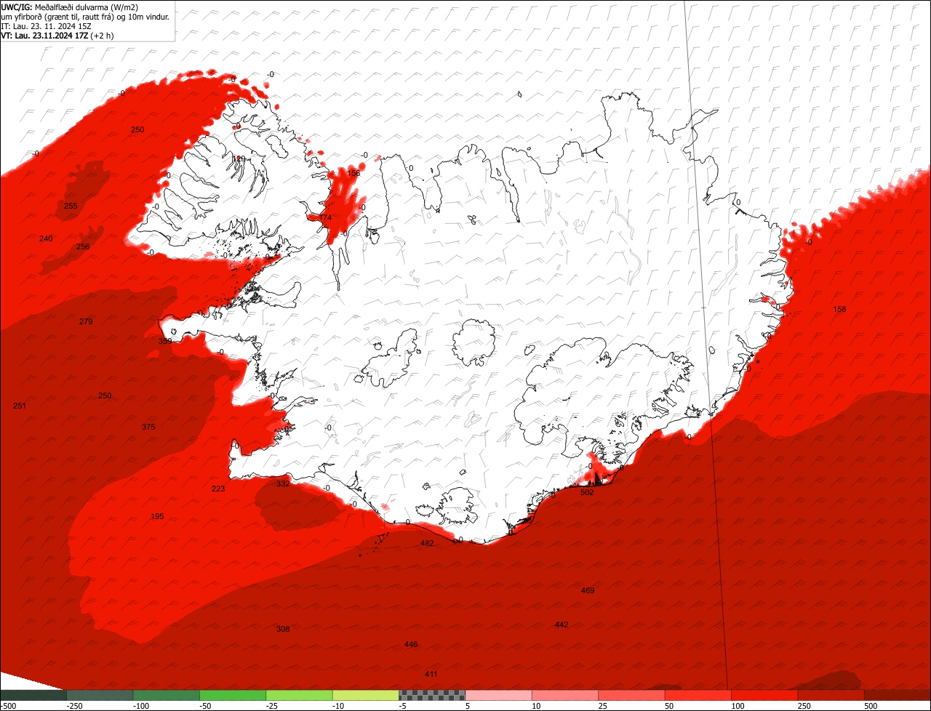
Task: Click the map value 174 in the fjord
Action: click(x=325, y=217)
